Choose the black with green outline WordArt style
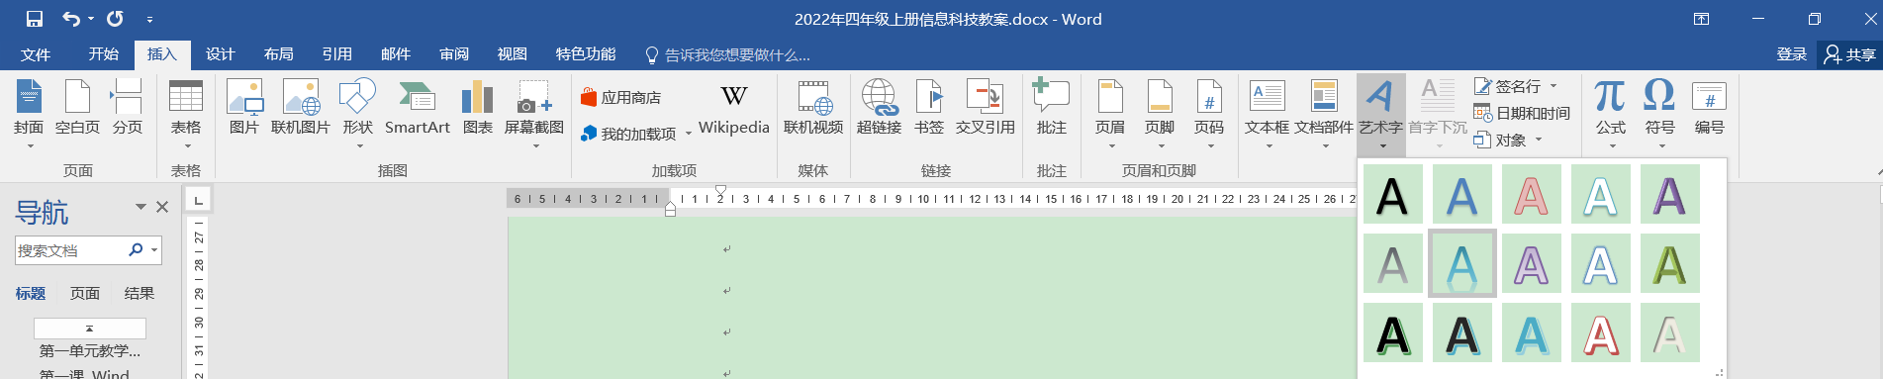This screenshot has height=379, width=1883. point(1393,333)
